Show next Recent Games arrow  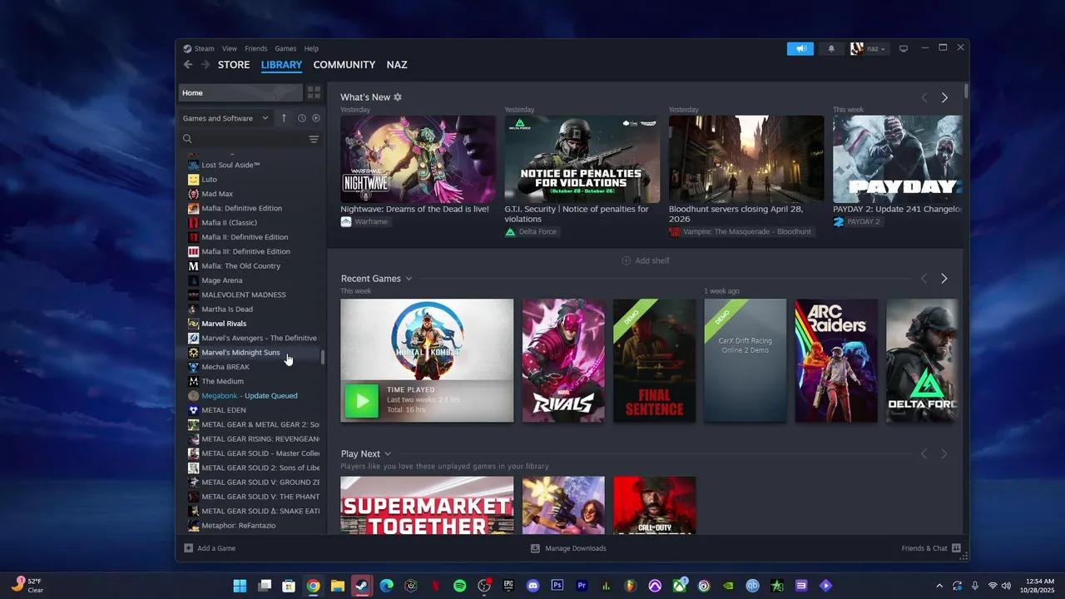[944, 279]
